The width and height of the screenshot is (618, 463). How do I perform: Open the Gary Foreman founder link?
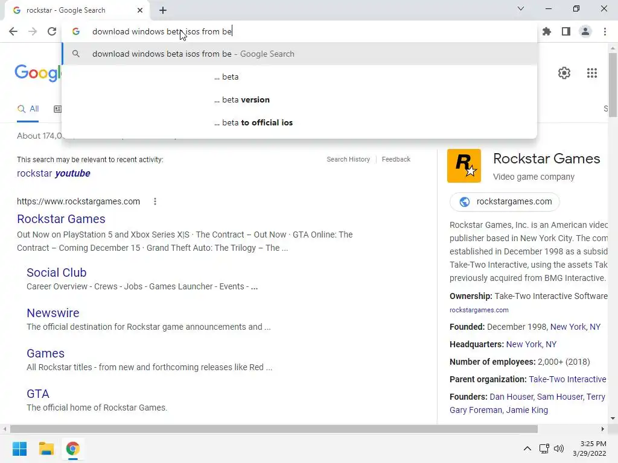click(x=476, y=410)
